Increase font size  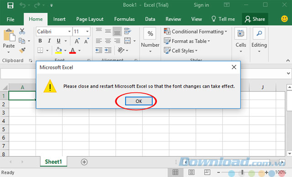point(77,41)
